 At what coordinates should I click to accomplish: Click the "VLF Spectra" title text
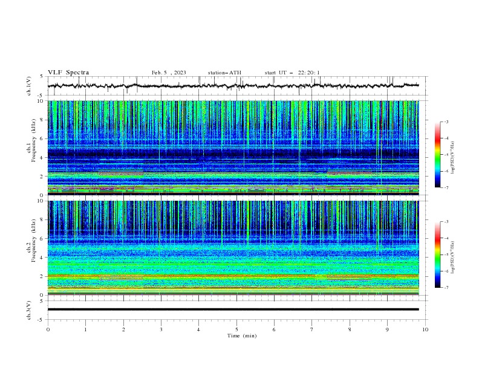pyautogui.click(x=68, y=73)
